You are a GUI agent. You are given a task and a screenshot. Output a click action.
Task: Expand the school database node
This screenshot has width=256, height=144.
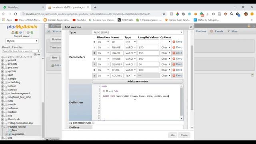2,86
